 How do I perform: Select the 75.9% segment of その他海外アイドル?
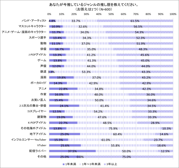[x=113, y=129]
